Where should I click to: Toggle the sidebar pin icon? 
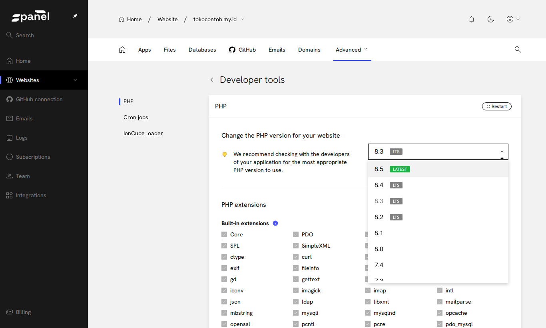click(x=75, y=16)
